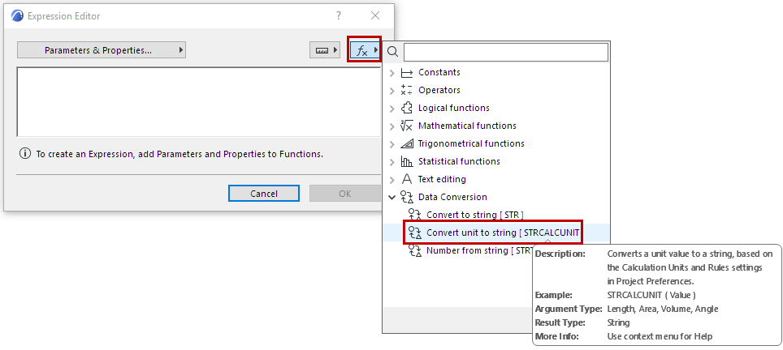
Task: Click the Constants category icon
Action: [x=407, y=73]
